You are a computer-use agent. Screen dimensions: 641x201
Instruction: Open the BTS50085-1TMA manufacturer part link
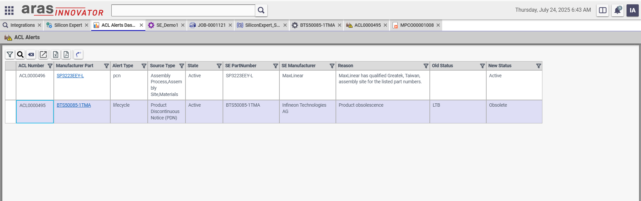tap(74, 105)
